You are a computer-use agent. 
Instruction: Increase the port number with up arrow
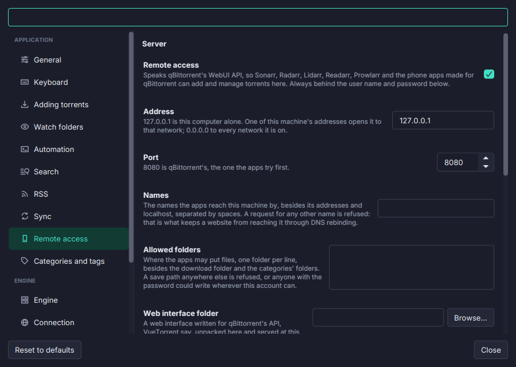point(486,158)
